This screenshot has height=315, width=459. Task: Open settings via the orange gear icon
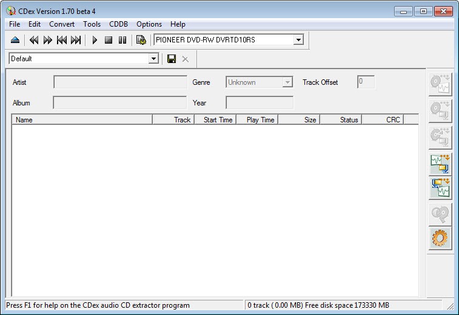[x=440, y=239]
